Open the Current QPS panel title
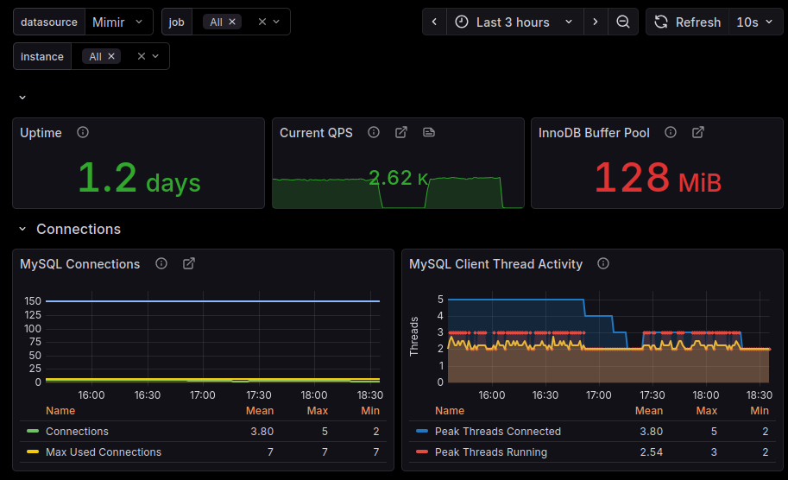Screen dimensions: 788x480 [x=316, y=133]
